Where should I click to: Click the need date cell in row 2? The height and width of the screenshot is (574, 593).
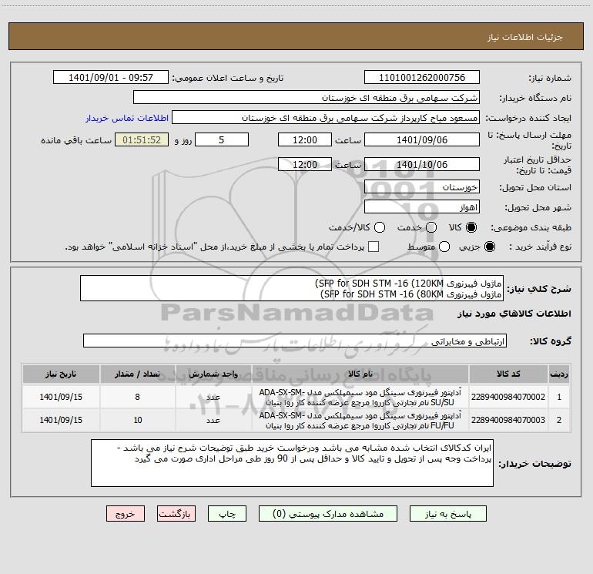(61, 420)
